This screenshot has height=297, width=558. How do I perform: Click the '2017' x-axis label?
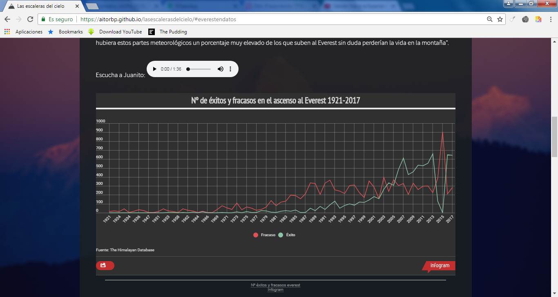click(x=450, y=219)
